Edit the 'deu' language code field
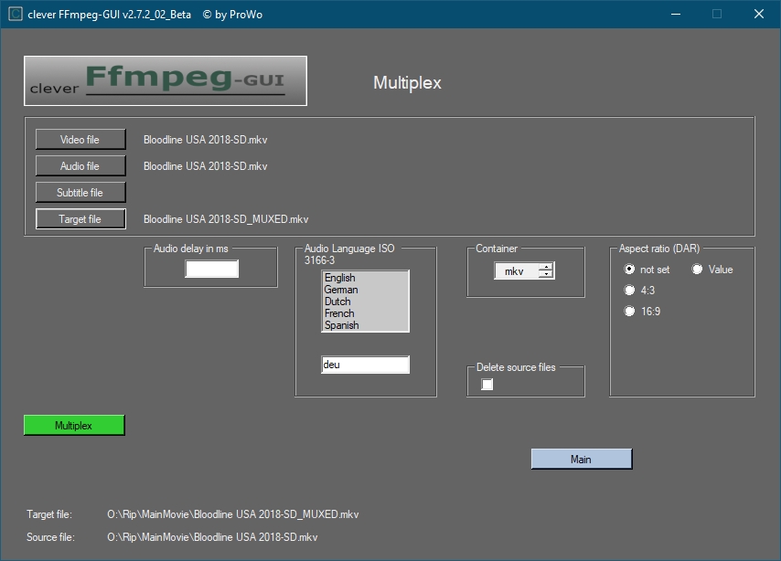 click(365, 365)
